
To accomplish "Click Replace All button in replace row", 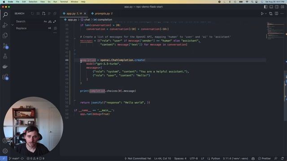I will coord(55,28).
